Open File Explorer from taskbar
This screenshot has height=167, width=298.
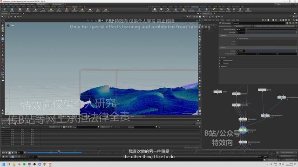point(14,164)
